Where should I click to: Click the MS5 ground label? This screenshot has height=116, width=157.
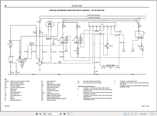point(19,72)
